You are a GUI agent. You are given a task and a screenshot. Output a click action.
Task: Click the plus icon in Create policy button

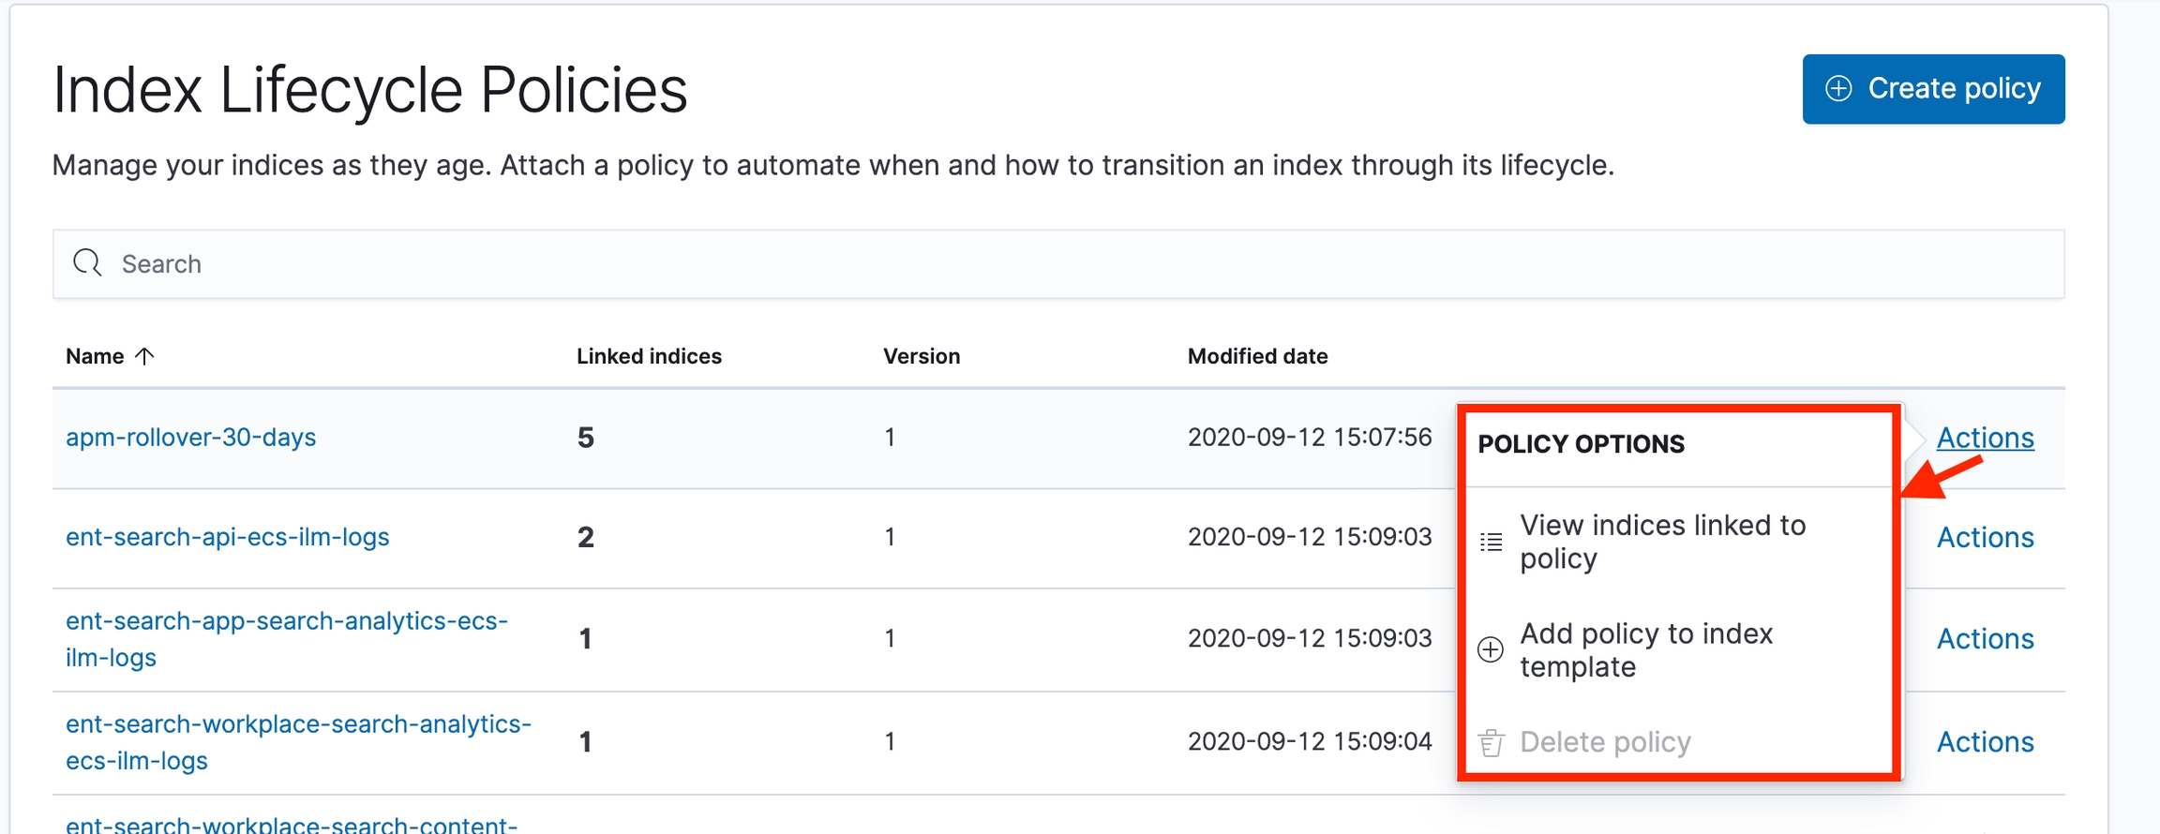1838,89
